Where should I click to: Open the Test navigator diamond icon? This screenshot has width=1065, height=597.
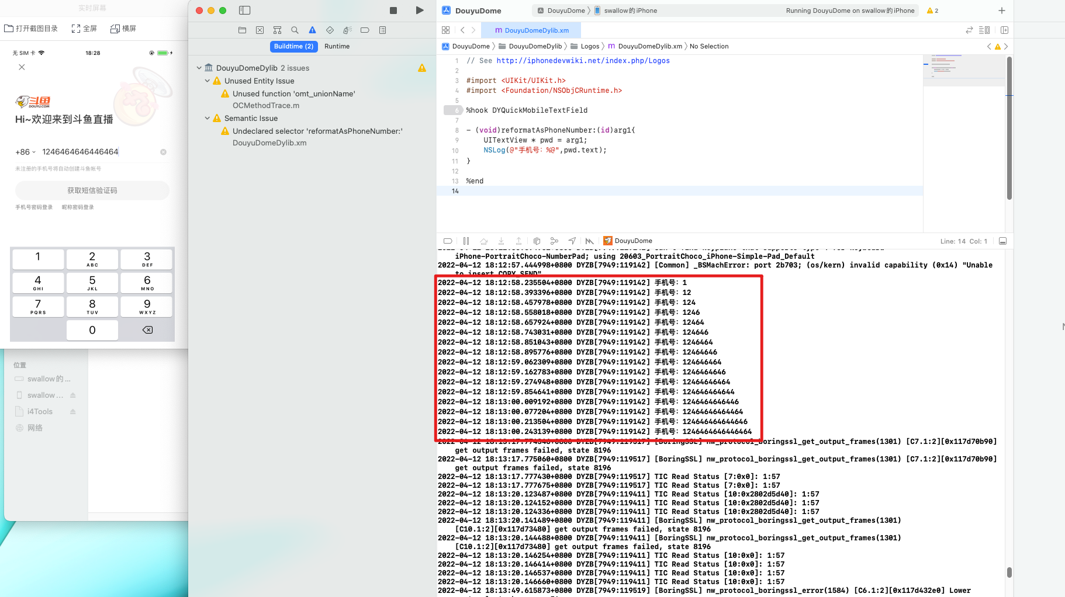coord(330,30)
